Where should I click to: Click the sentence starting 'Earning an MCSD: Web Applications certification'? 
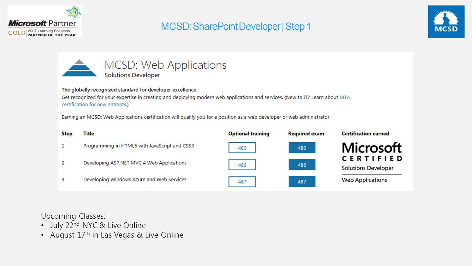click(x=196, y=117)
